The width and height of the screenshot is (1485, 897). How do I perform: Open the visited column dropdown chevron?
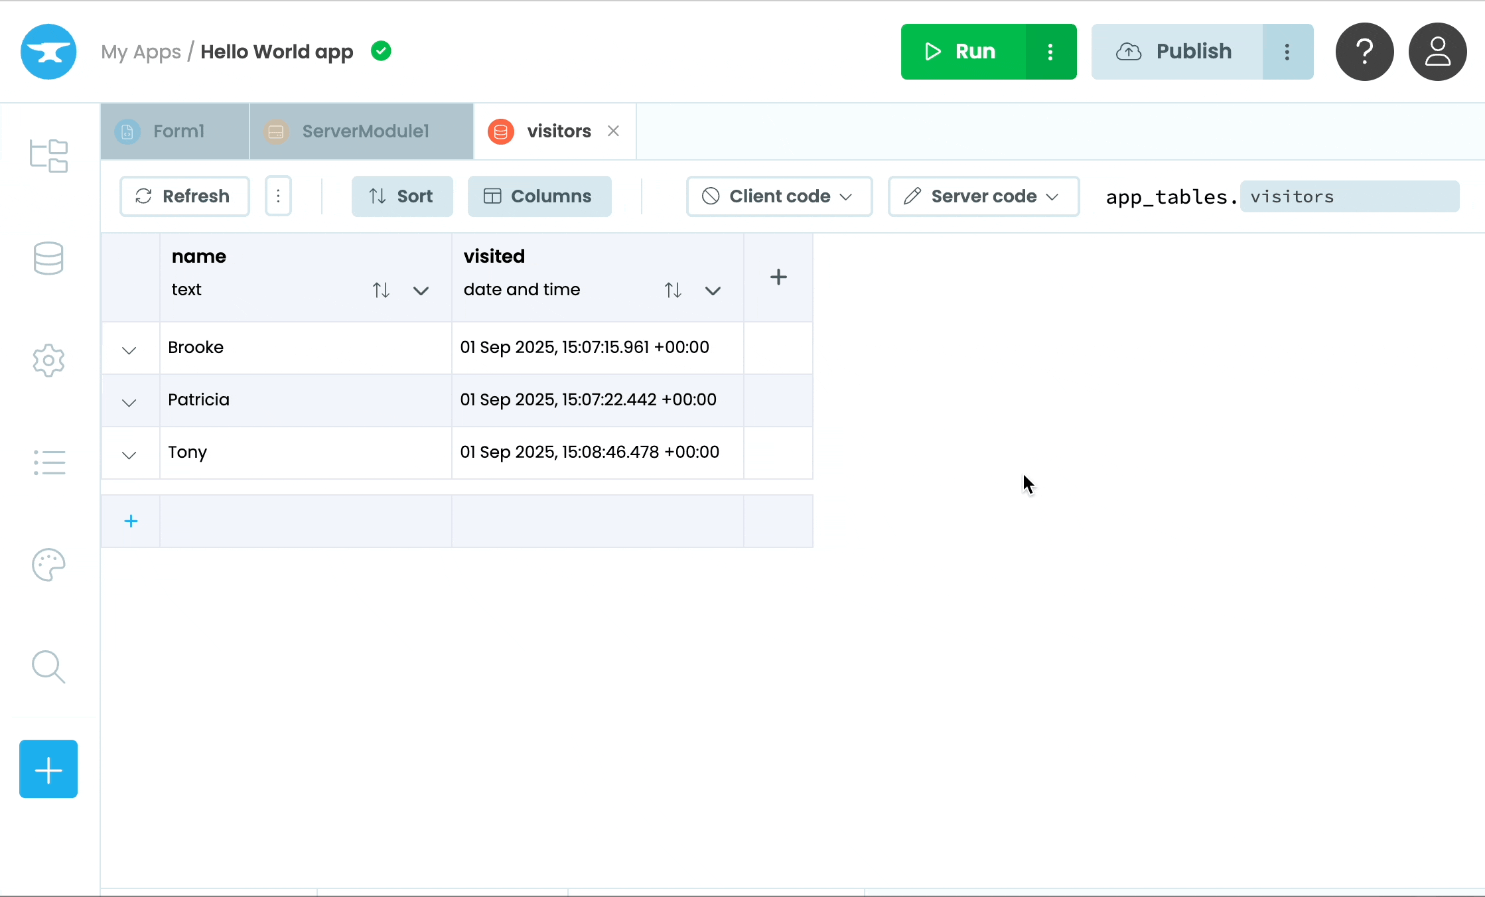(x=713, y=291)
